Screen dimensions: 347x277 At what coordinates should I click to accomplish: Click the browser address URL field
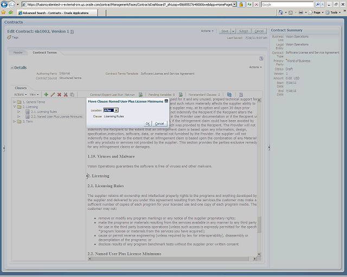point(129,4)
